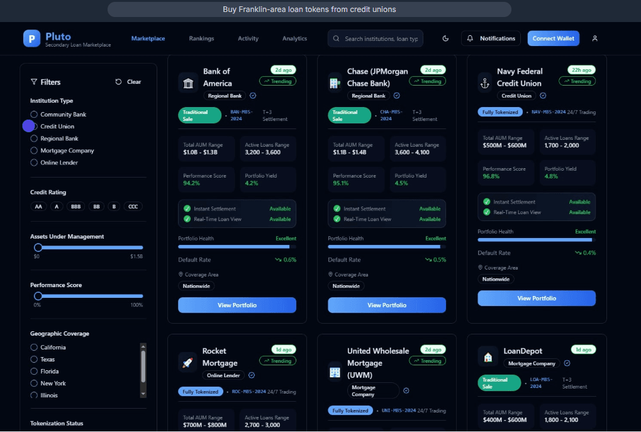Select AA credit rating chip
This screenshot has height=432, width=641.
click(x=38, y=207)
